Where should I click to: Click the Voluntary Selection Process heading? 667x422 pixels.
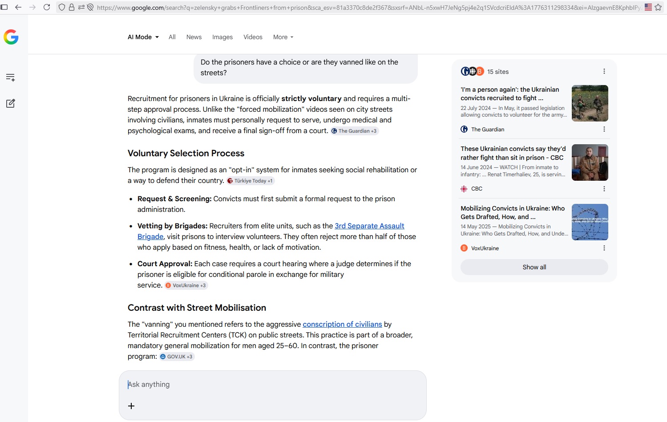click(186, 153)
